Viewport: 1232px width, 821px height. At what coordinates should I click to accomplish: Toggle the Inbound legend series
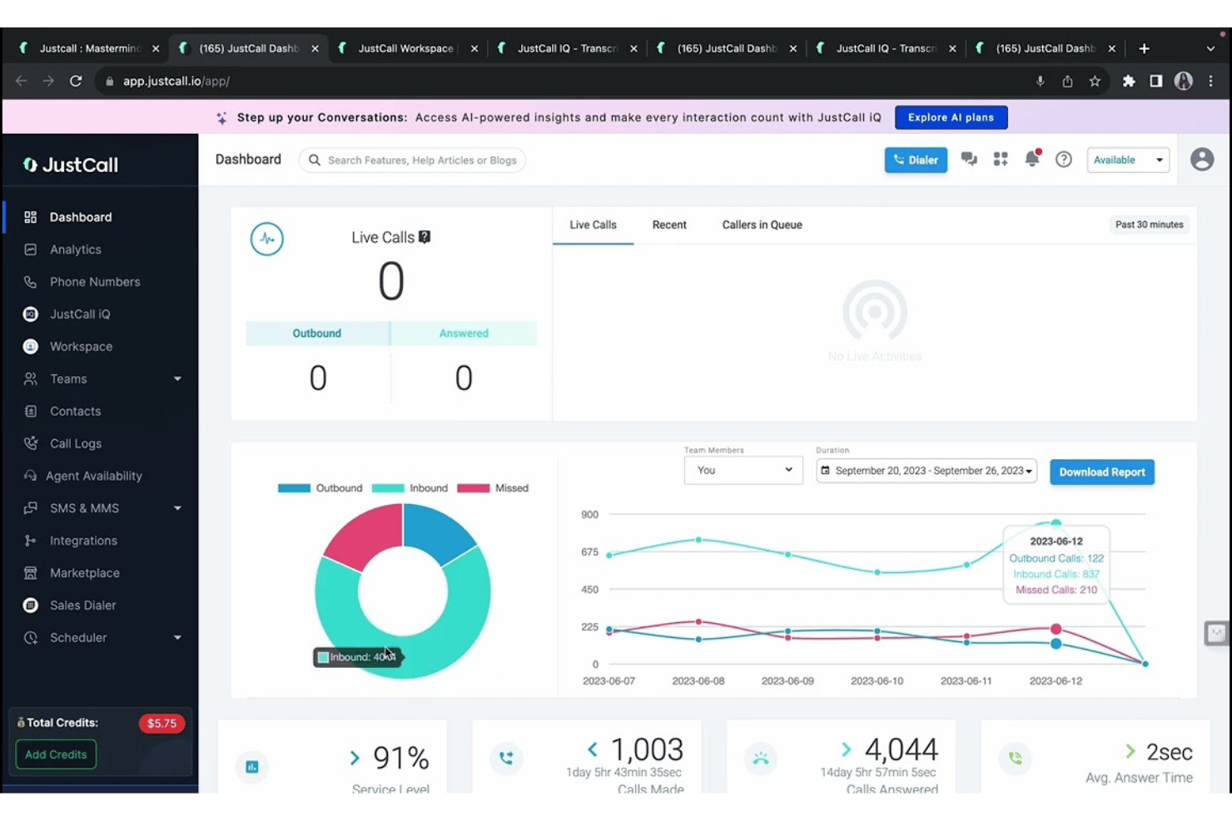(x=410, y=488)
